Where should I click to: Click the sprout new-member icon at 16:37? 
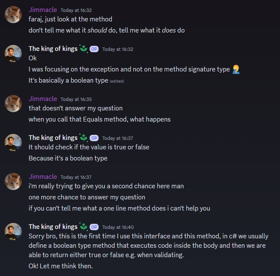coord(84,138)
